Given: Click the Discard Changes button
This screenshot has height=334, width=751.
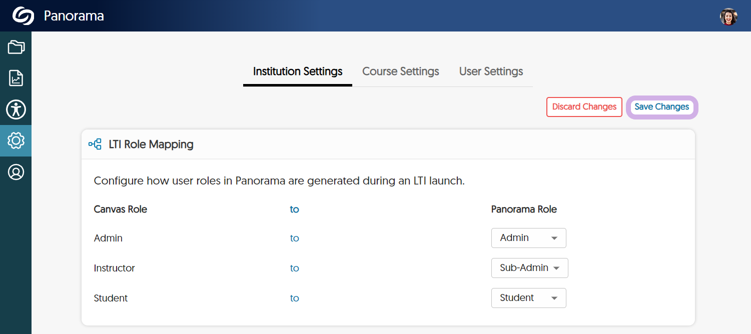Looking at the screenshot, I should [x=584, y=107].
